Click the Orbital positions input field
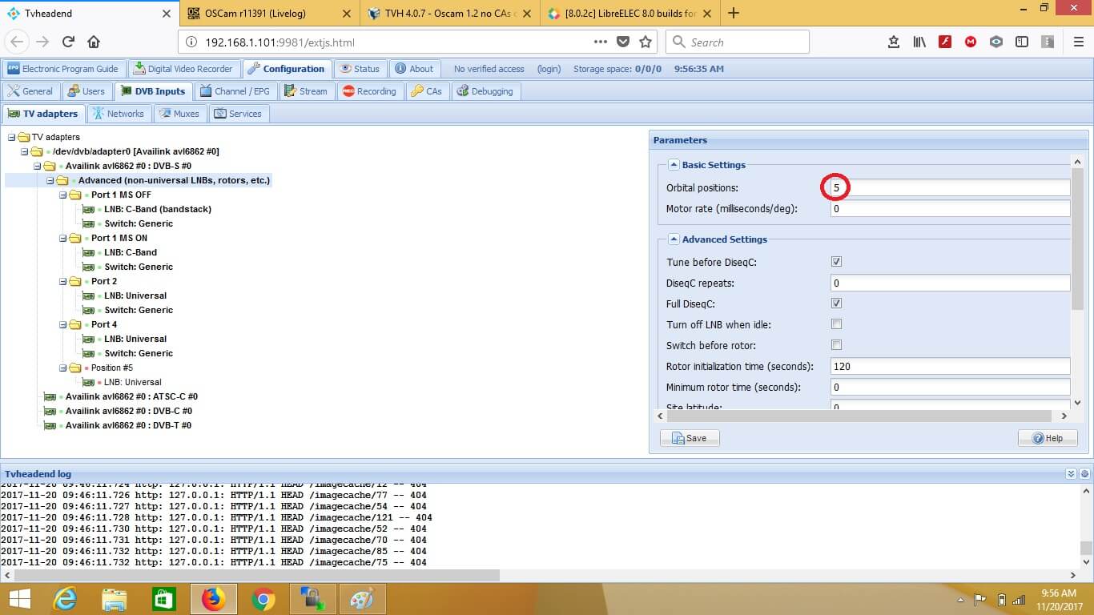1094x615 pixels. pos(949,188)
